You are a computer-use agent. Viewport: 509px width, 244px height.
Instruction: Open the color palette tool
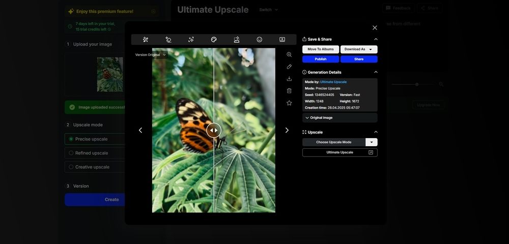click(214, 40)
